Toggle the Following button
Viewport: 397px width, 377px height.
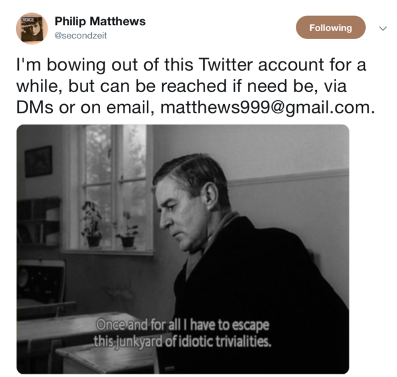(330, 28)
